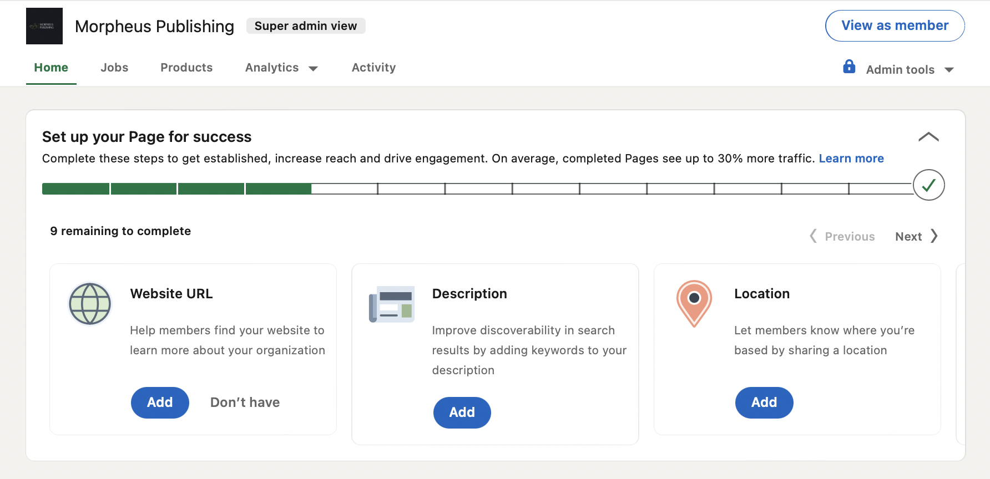This screenshot has width=990, height=479.
Task: Click the progress completion checkmark circle
Action: click(929, 185)
